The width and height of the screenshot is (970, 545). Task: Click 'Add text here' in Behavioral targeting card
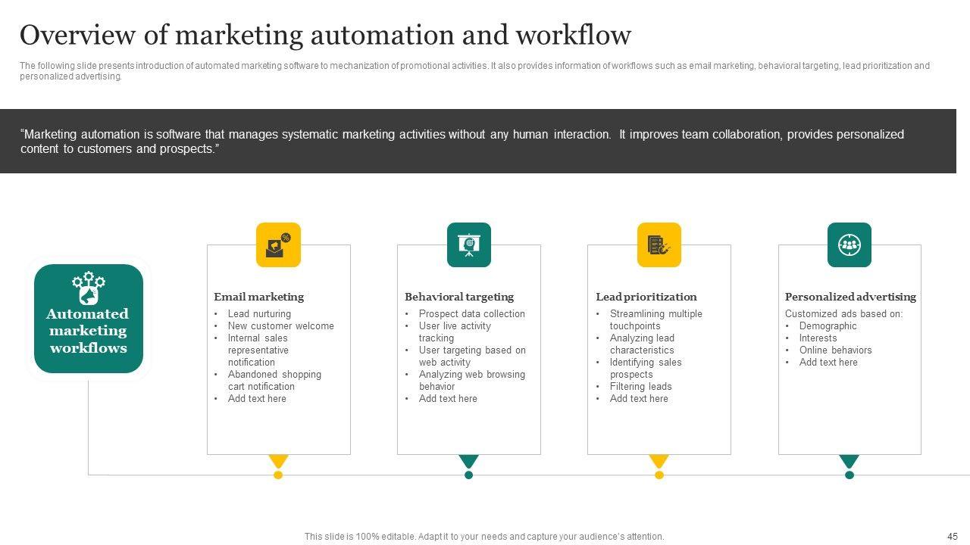pyautogui.click(x=448, y=399)
